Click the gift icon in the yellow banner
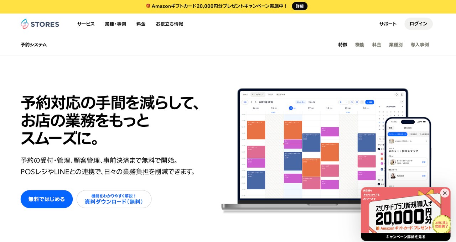Viewport: 456px width, 242px height. coord(148,6)
